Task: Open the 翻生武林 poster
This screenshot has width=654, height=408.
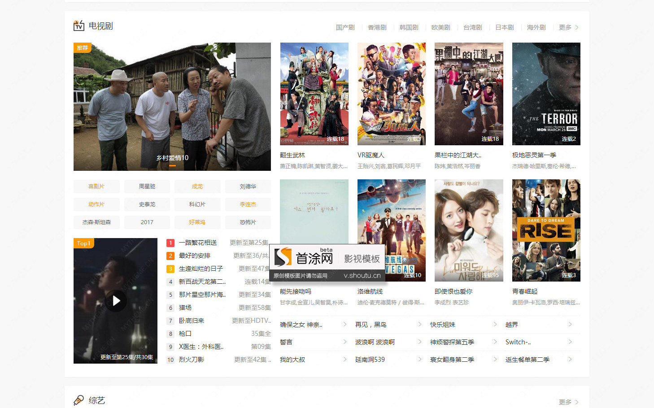Action: coord(314,94)
